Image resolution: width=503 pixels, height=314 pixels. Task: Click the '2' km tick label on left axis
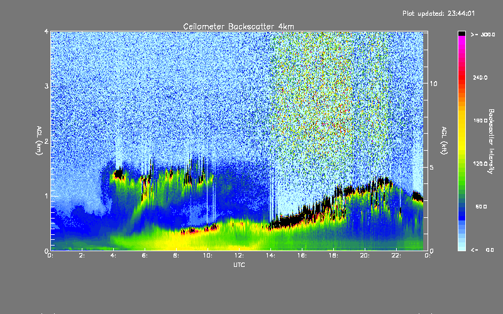(47, 141)
